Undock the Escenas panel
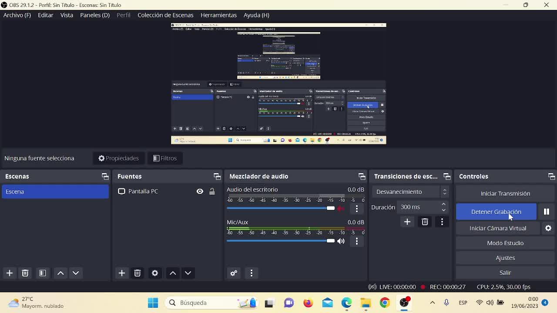The width and height of the screenshot is (557, 313). (x=105, y=176)
